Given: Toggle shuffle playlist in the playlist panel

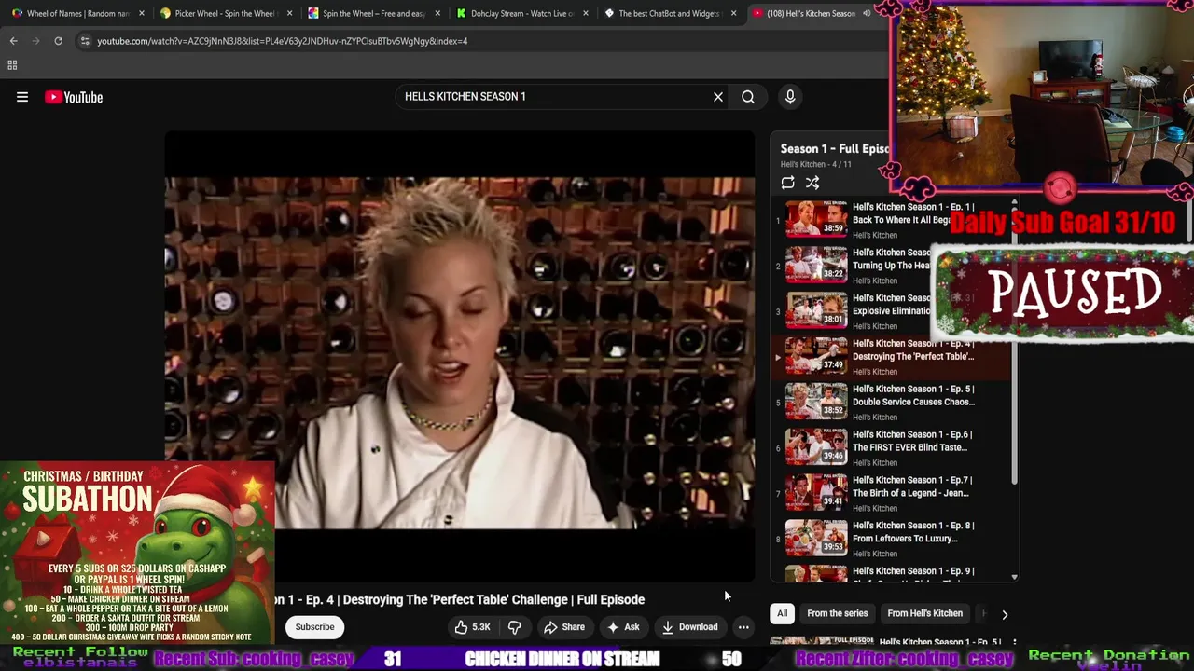Looking at the screenshot, I should coord(812,184).
